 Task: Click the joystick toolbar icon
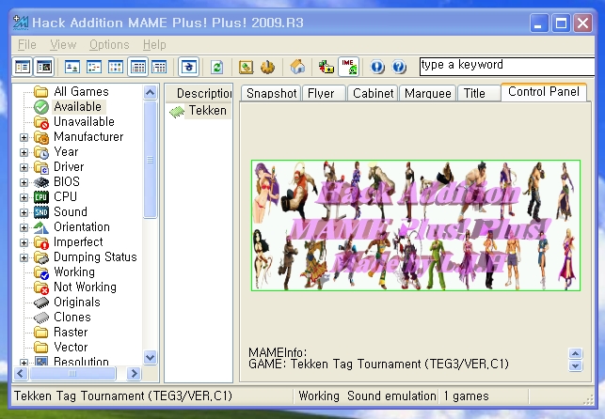point(267,67)
